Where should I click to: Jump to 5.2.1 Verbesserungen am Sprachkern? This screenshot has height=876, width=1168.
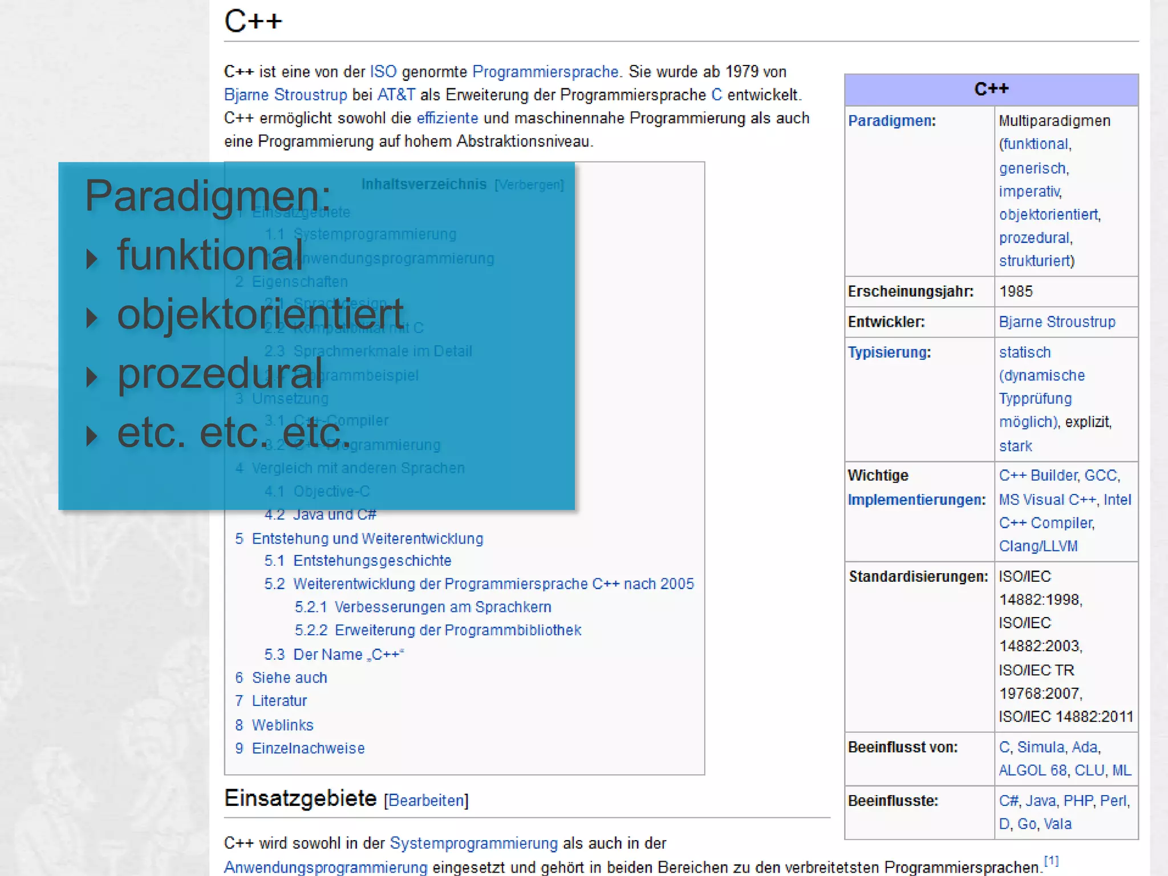[423, 607]
